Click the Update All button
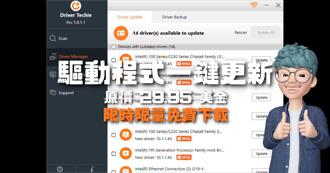Viewport: 330px width, 173px height. 265,32
